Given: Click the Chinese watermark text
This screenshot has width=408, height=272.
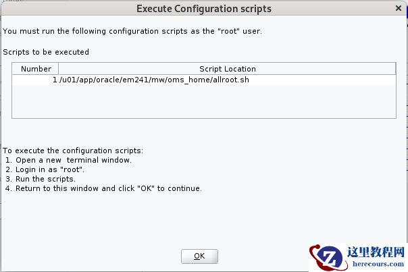Looking at the screenshot, I should [x=374, y=252].
